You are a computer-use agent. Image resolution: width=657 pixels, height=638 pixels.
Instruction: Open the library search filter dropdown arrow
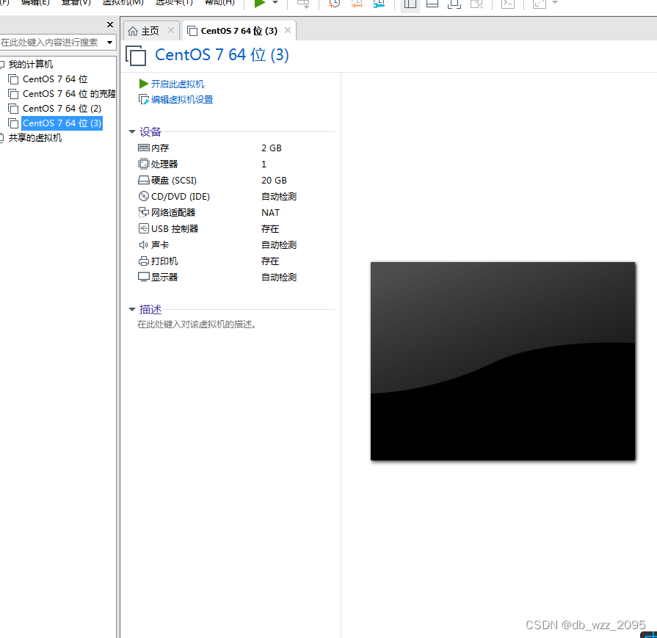110,43
